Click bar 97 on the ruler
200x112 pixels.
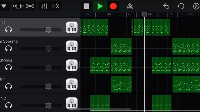pos(191,14)
